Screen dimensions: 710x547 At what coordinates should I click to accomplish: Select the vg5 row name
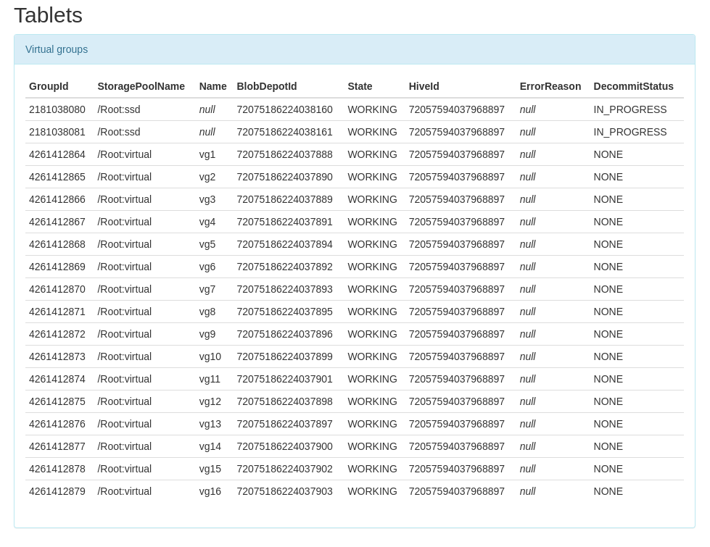pyautogui.click(x=207, y=244)
